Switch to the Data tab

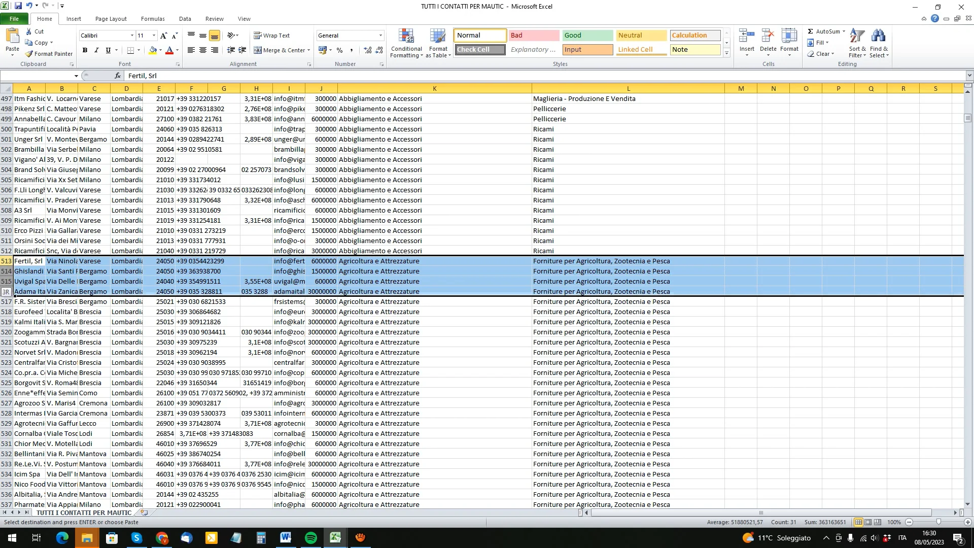(185, 19)
